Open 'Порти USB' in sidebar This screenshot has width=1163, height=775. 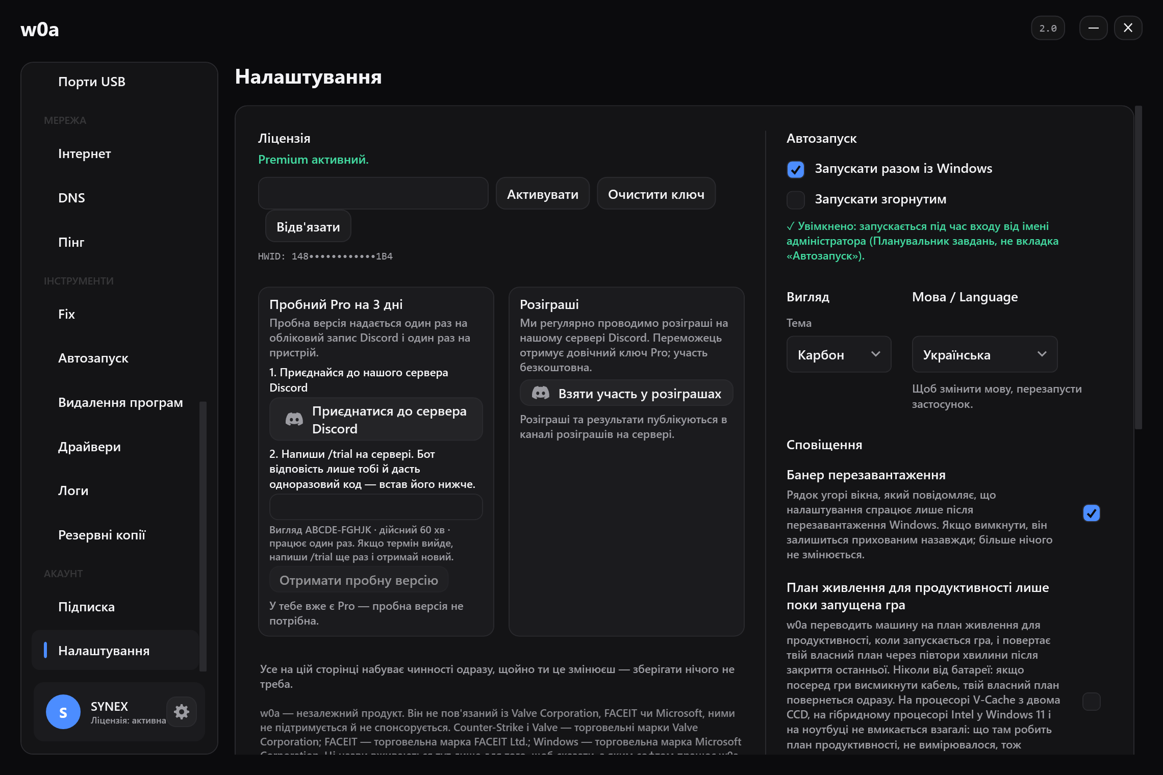[115, 82]
